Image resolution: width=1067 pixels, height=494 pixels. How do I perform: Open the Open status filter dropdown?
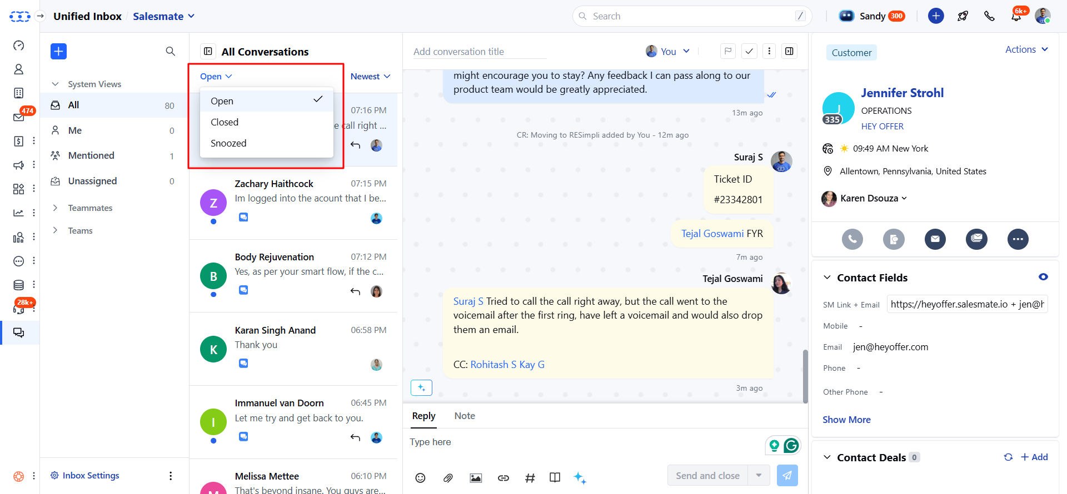click(216, 76)
